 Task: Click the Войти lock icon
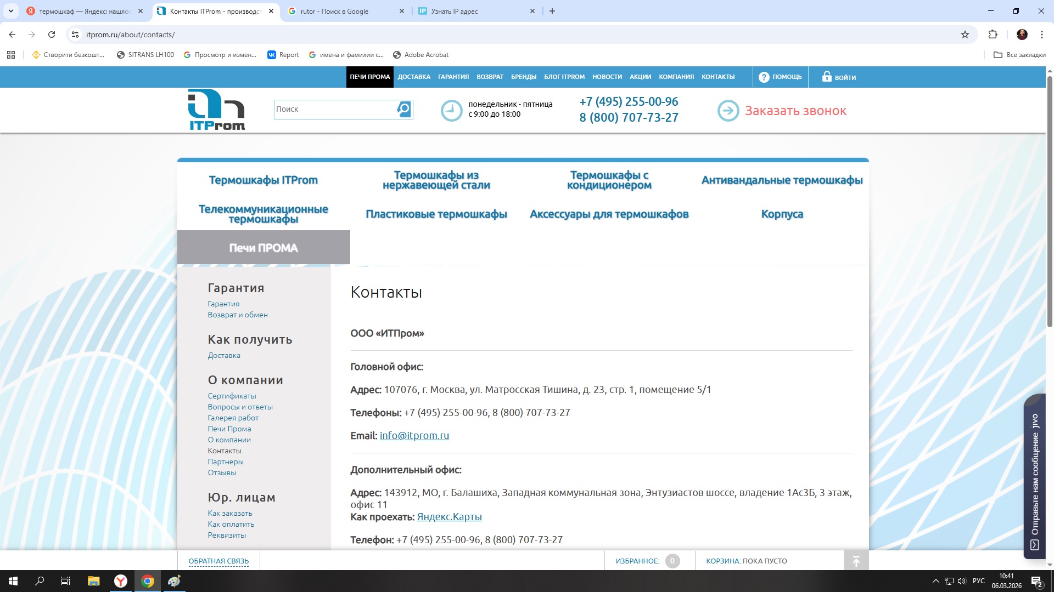(827, 77)
